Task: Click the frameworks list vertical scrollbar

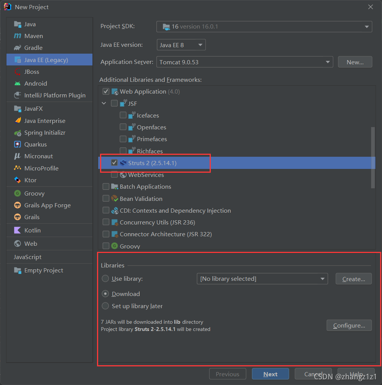Action: pos(373,157)
